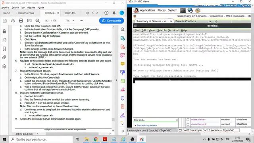Open the Ventana menu in Acrobat

[x=31, y=8]
